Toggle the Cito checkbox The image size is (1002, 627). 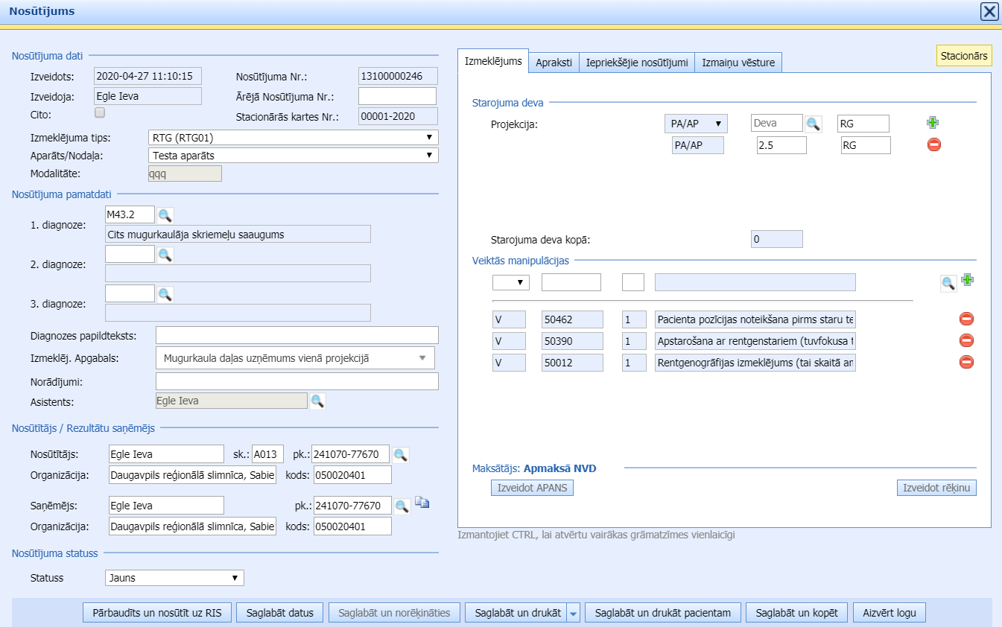point(100,113)
